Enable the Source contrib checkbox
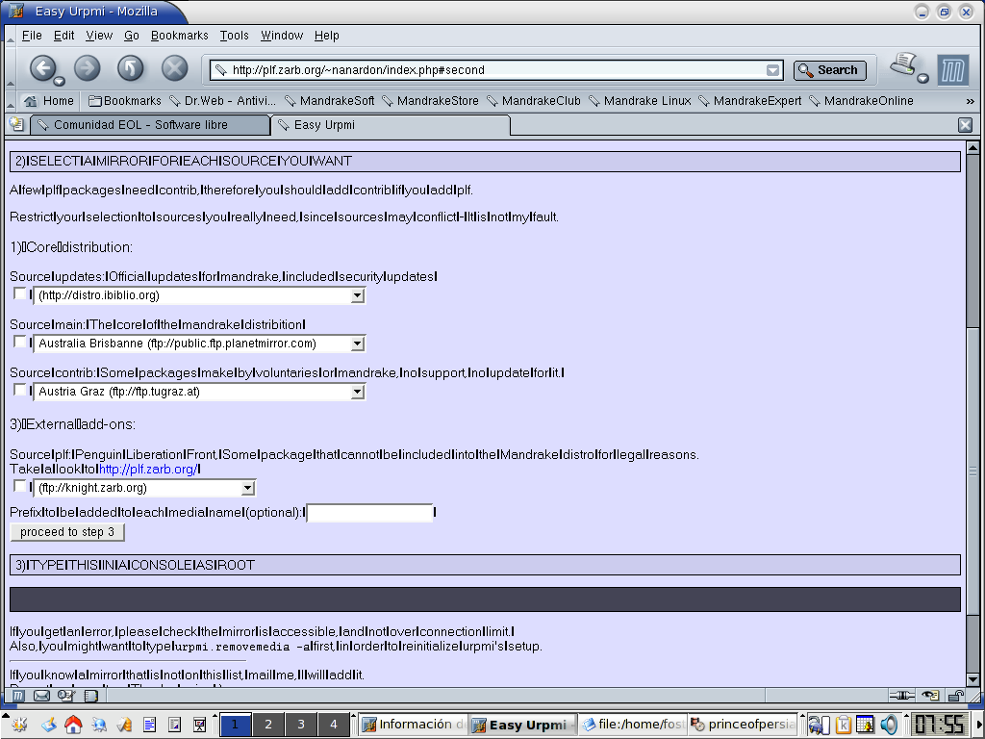The height and width of the screenshot is (739, 985). (x=19, y=390)
